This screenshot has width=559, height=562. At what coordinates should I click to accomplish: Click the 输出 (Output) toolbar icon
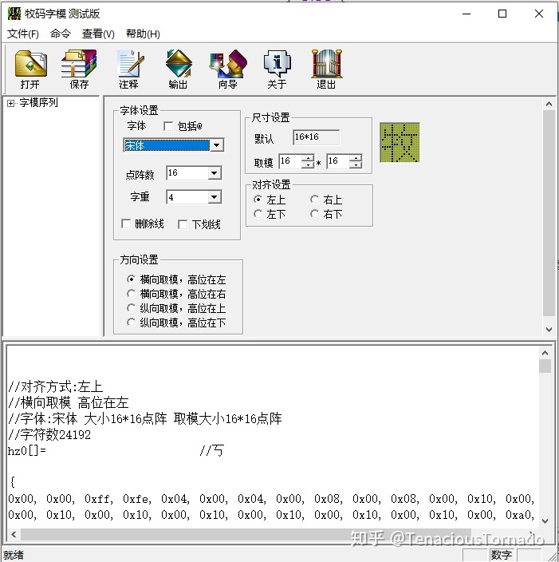179,69
